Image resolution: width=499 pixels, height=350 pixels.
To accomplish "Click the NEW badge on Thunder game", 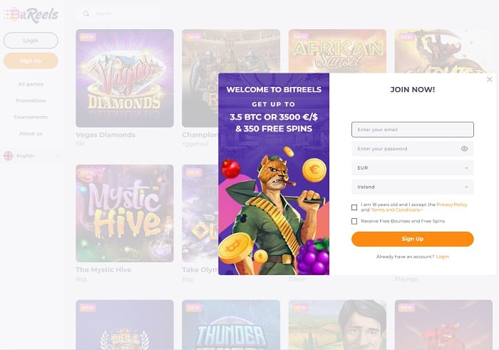I will pyautogui.click(x=194, y=308).
